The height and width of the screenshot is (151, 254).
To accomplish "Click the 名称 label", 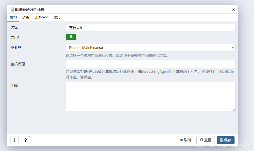I will click(14, 28).
